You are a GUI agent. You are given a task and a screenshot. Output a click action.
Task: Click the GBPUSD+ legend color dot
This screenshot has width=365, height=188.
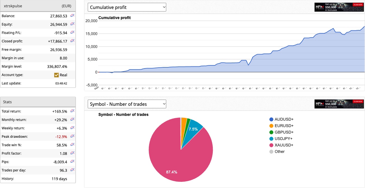(271, 132)
